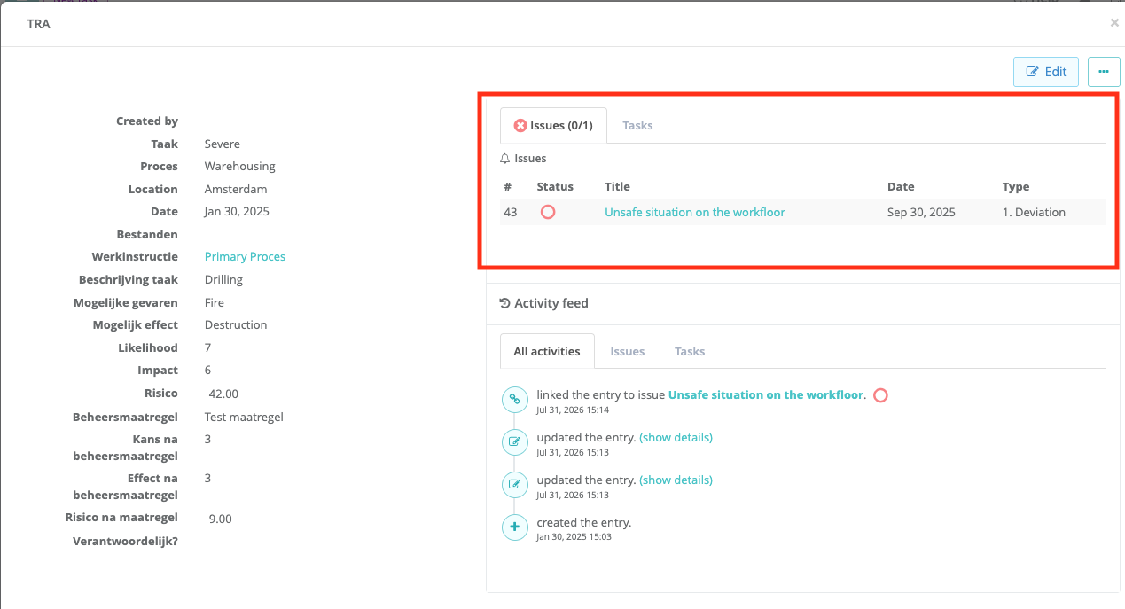Click the Taak value Severe
Screen dimensions: 1125x609
(223, 144)
